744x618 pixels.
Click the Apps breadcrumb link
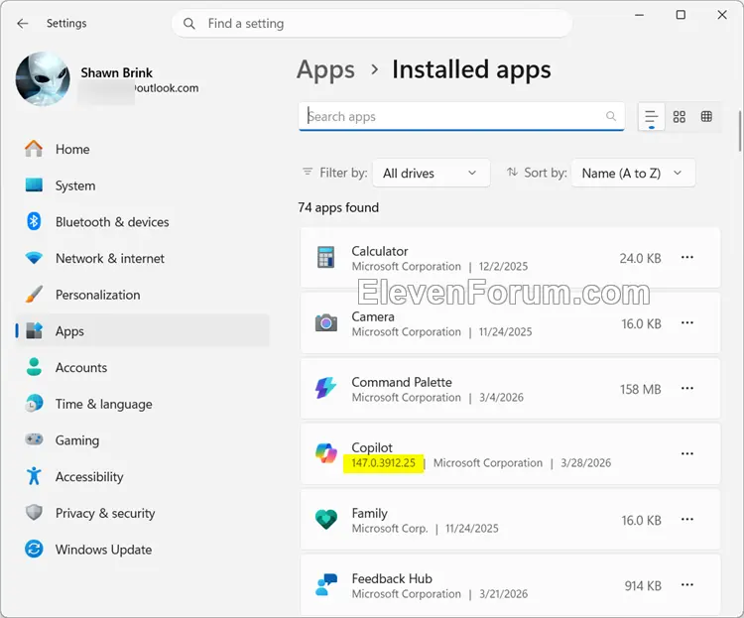pyautogui.click(x=326, y=69)
